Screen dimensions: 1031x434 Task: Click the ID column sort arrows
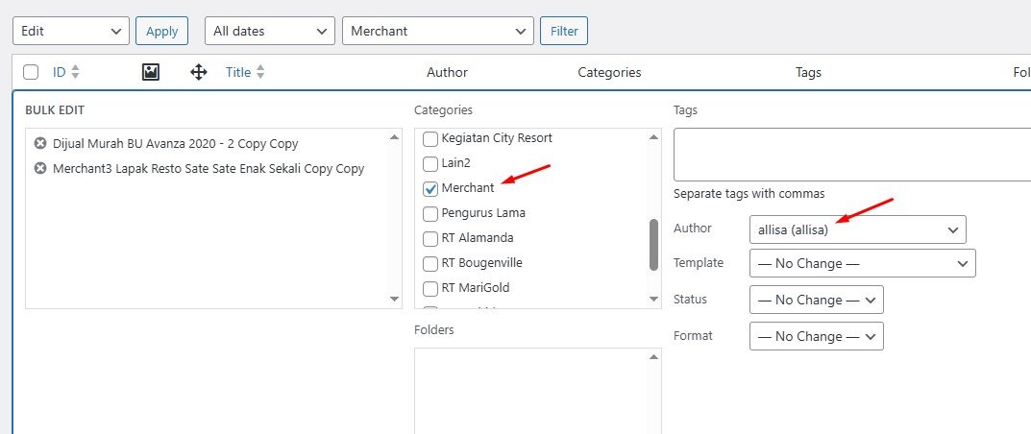tap(76, 72)
